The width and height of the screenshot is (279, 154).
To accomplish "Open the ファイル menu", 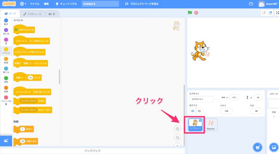I will click(35, 4).
